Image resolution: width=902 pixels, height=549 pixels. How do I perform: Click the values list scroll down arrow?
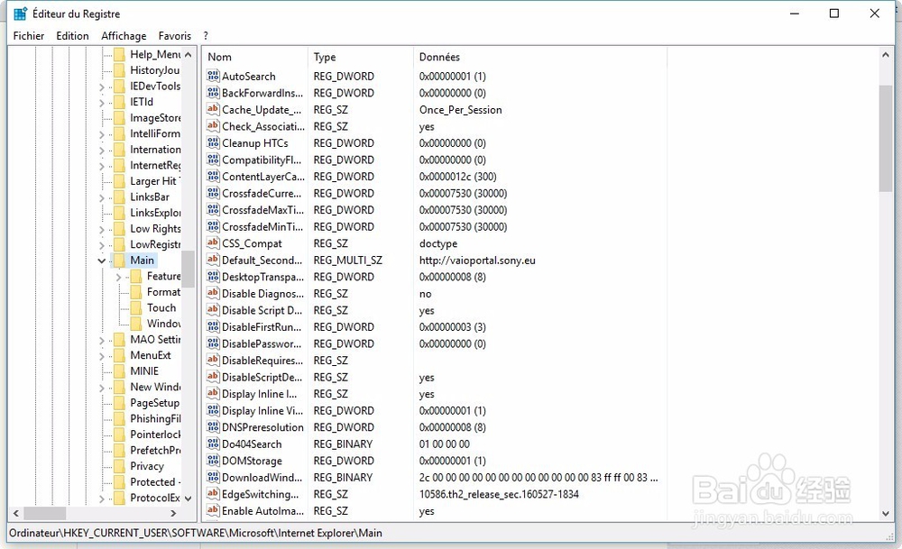click(x=886, y=513)
